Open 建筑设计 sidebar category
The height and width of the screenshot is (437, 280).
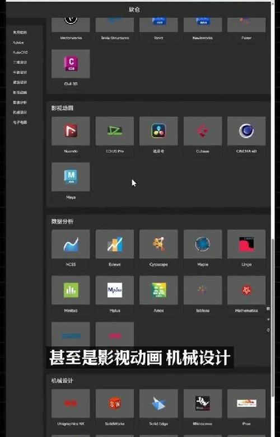(20, 82)
